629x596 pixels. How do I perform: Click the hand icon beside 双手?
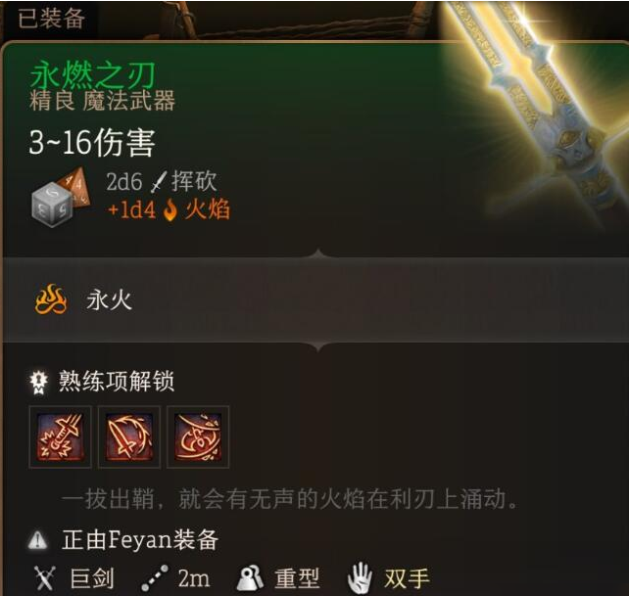point(360,578)
